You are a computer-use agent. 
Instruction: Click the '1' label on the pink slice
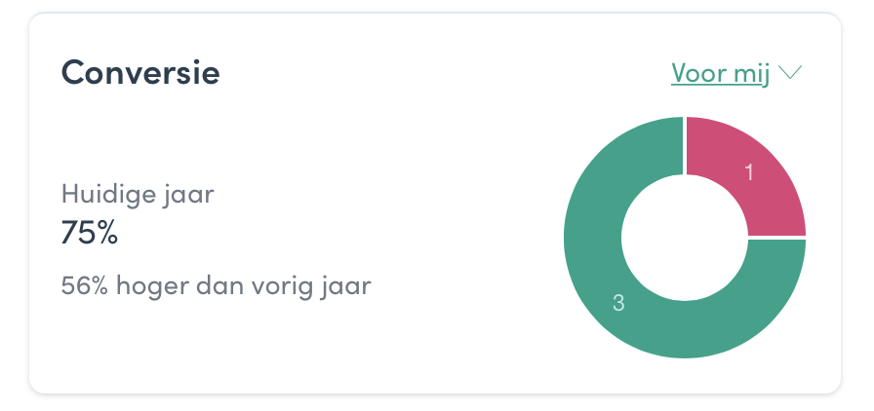(749, 172)
